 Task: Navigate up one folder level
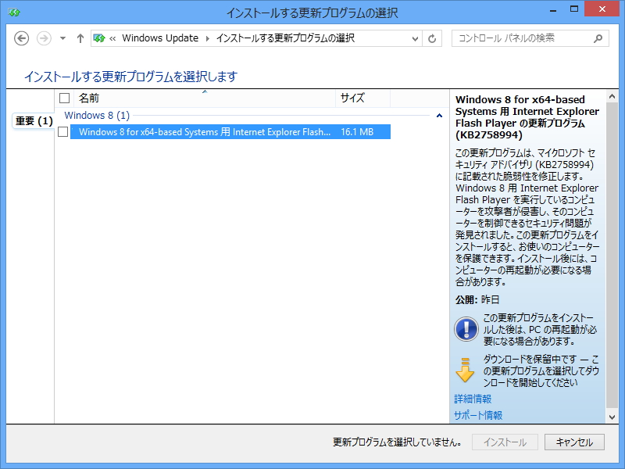tap(80, 38)
